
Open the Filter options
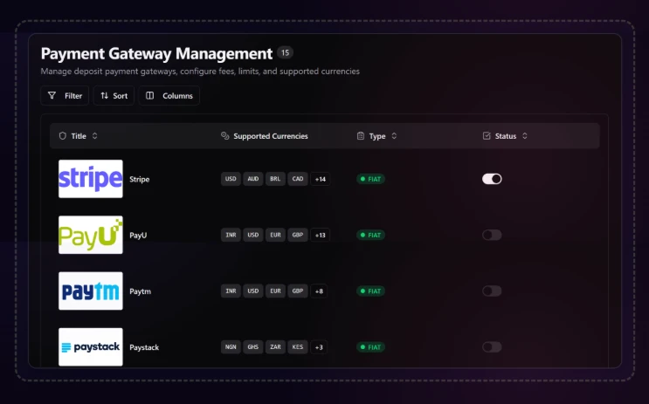[x=65, y=96]
